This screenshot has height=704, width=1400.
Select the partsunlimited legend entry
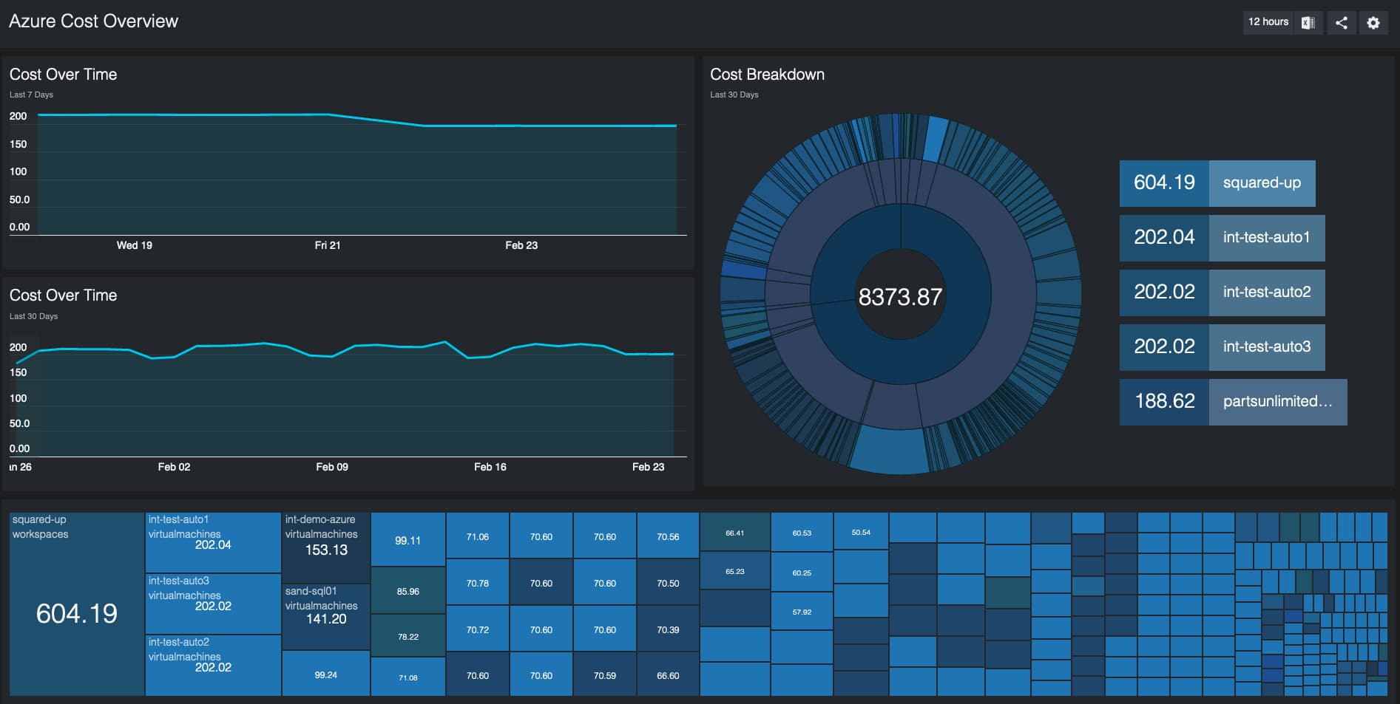[x=1233, y=402]
